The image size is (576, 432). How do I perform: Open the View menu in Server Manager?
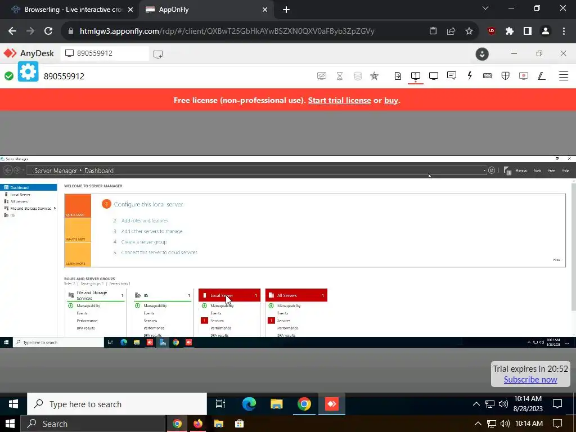click(x=551, y=170)
